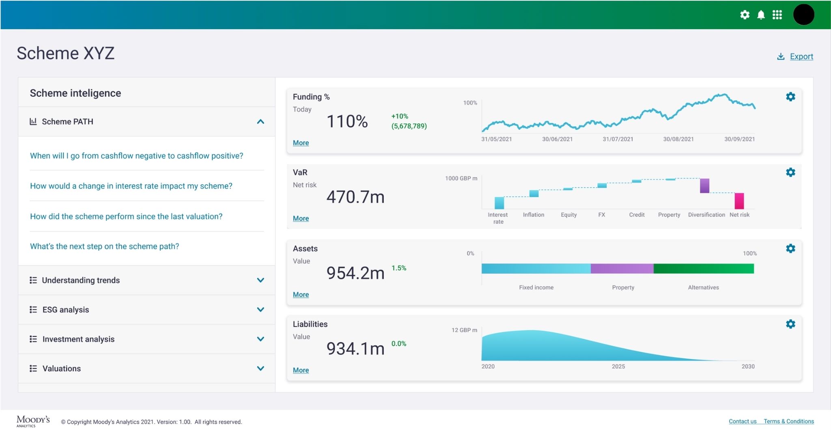
Task: Click the Fixed income legend label
Action: click(536, 287)
